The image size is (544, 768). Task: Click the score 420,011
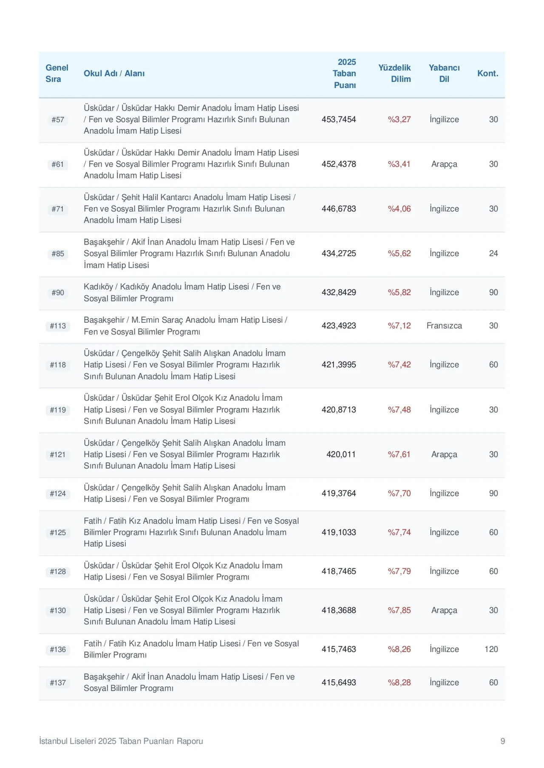tap(341, 455)
